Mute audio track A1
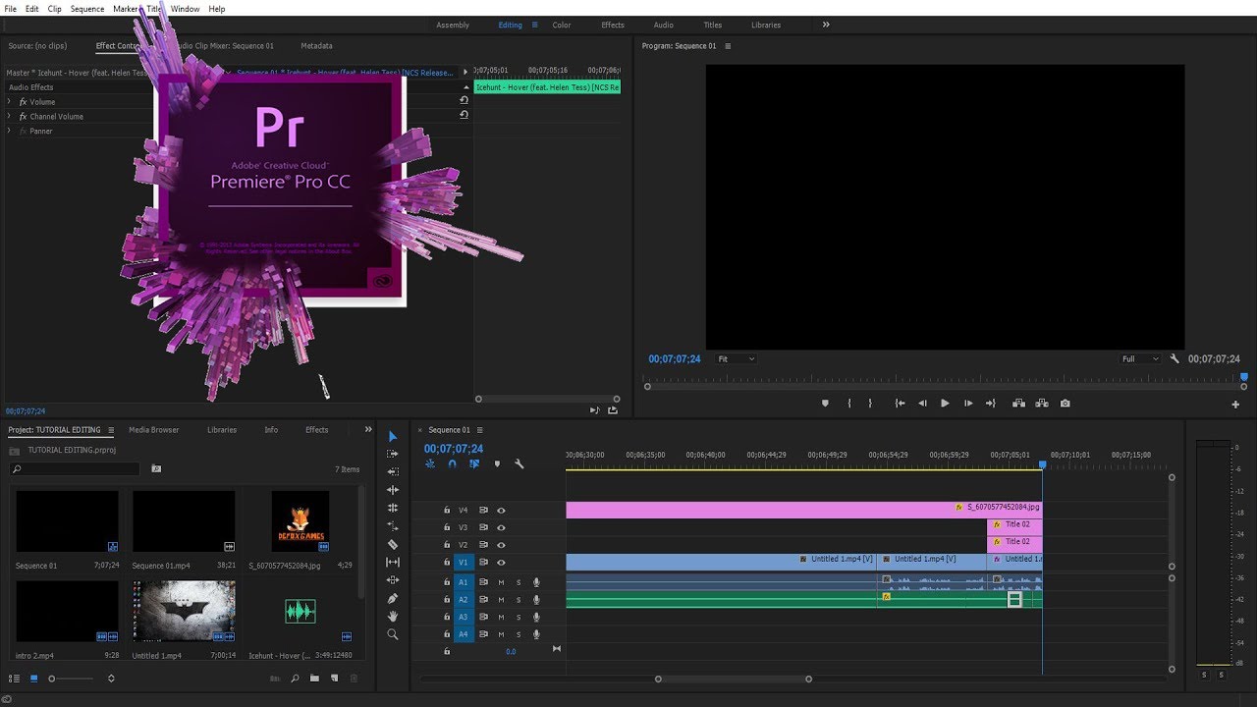This screenshot has height=707, width=1257. pos(501,582)
